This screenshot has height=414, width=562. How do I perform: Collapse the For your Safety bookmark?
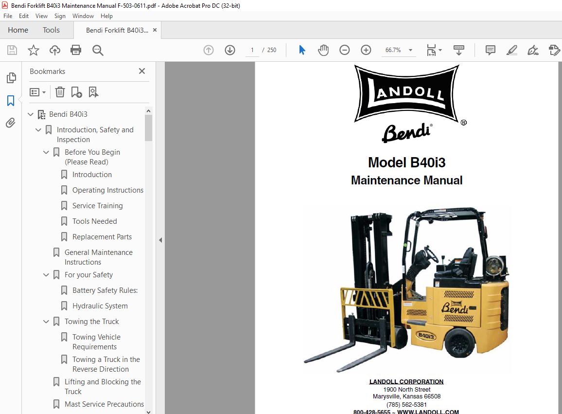[x=46, y=275]
